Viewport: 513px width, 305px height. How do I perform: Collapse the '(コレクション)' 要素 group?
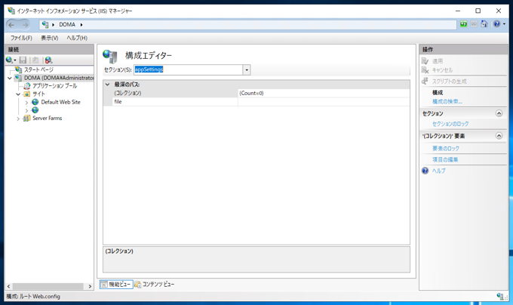pos(499,135)
